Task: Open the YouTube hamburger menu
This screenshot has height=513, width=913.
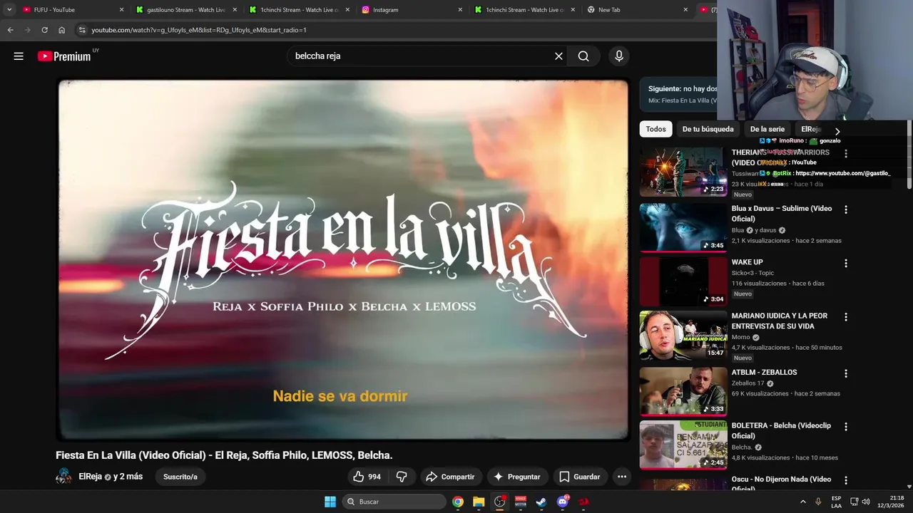Action: coord(19,56)
